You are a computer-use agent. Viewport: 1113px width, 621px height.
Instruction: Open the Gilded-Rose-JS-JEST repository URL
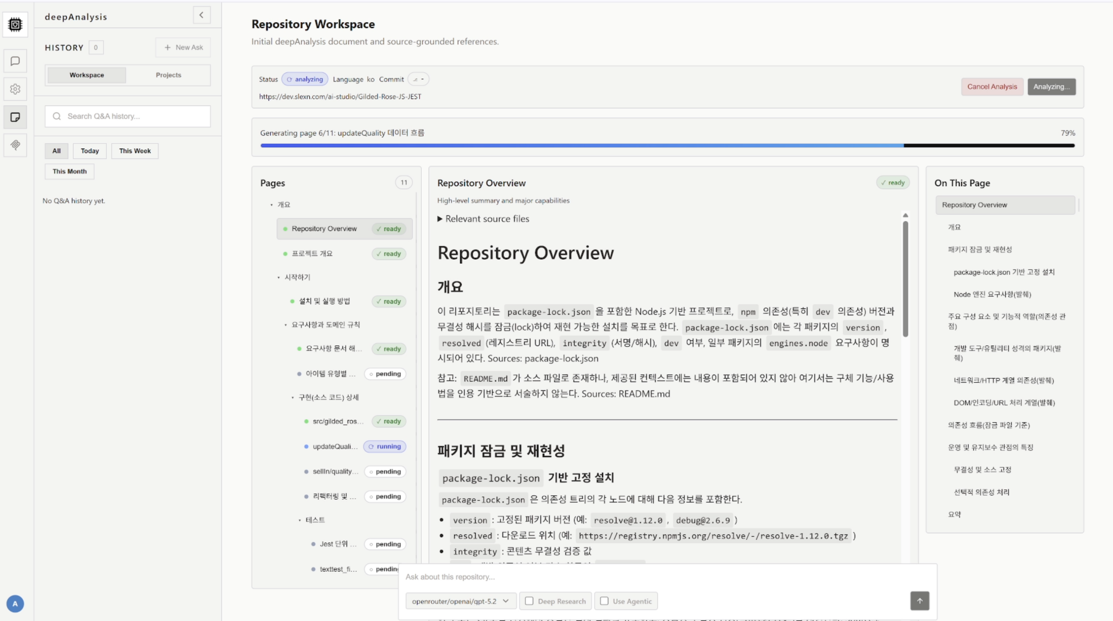pyautogui.click(x=340, y=97)
